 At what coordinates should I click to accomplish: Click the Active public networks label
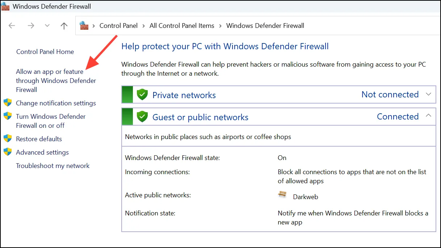click(x=158, y=195)
